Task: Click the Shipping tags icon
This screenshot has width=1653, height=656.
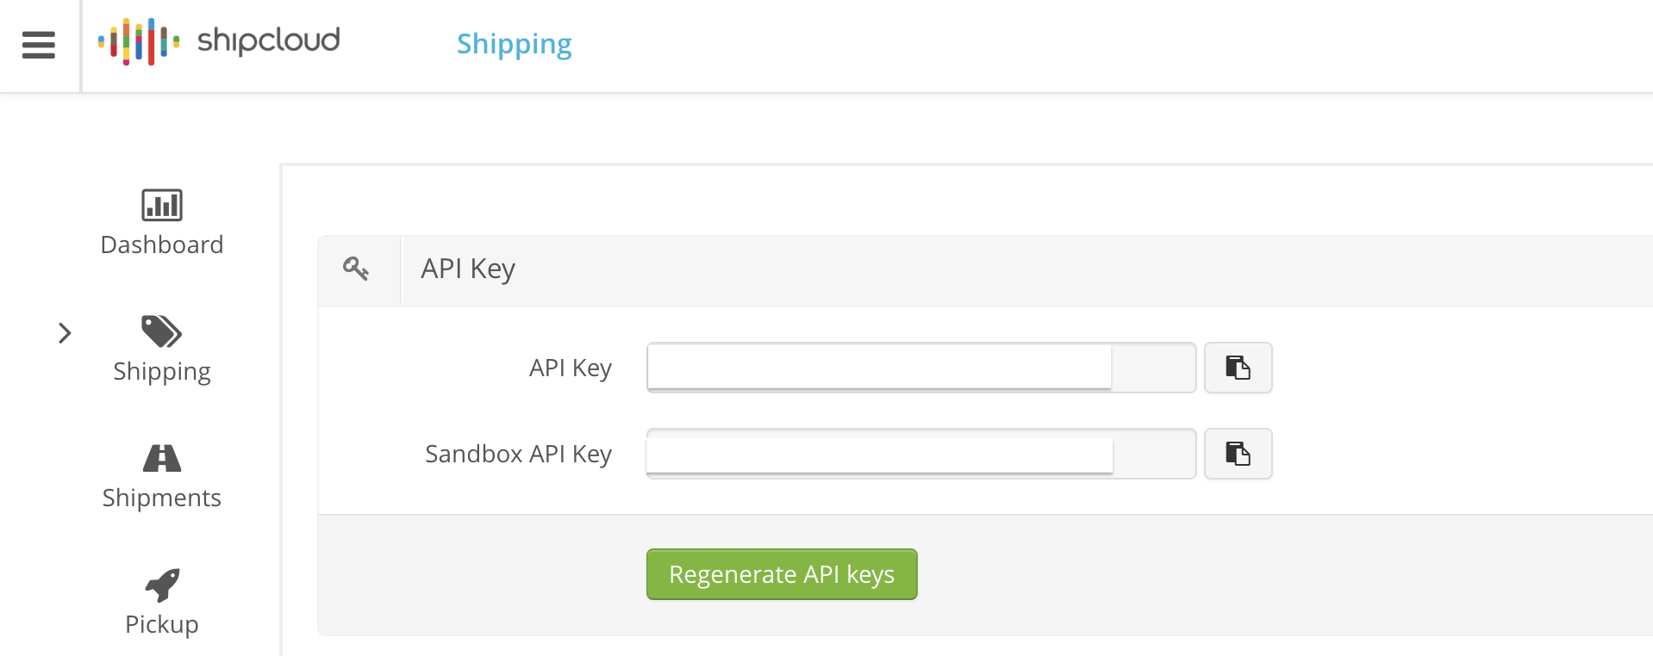Action: click(x=162, y=331)
